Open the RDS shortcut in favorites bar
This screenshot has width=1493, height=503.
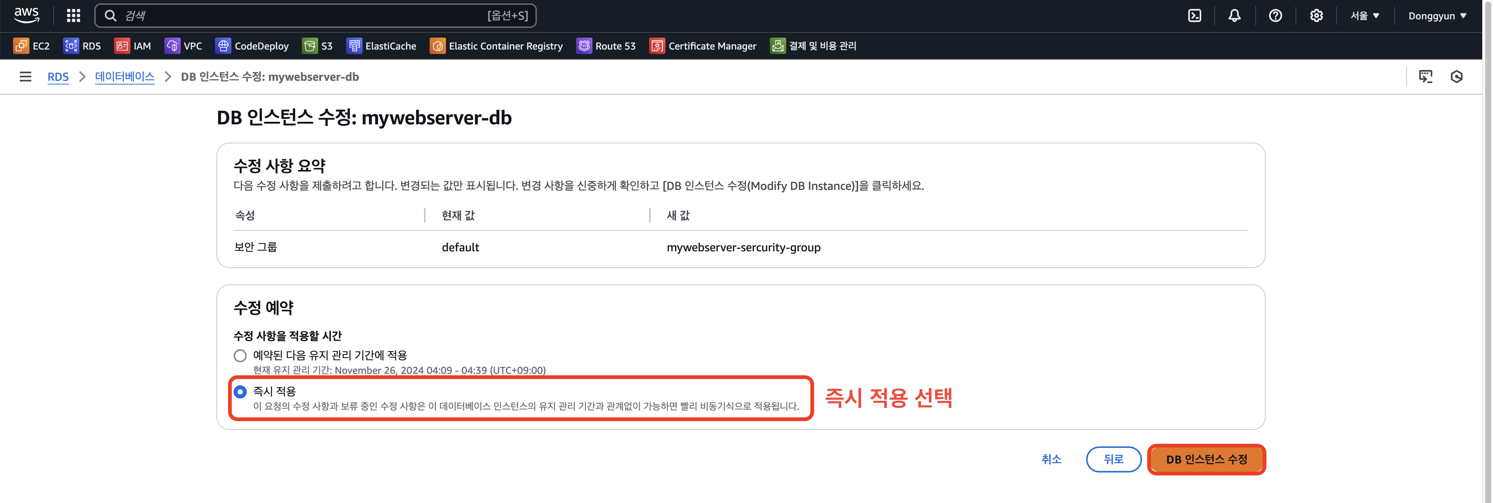(x=82, y=46)
